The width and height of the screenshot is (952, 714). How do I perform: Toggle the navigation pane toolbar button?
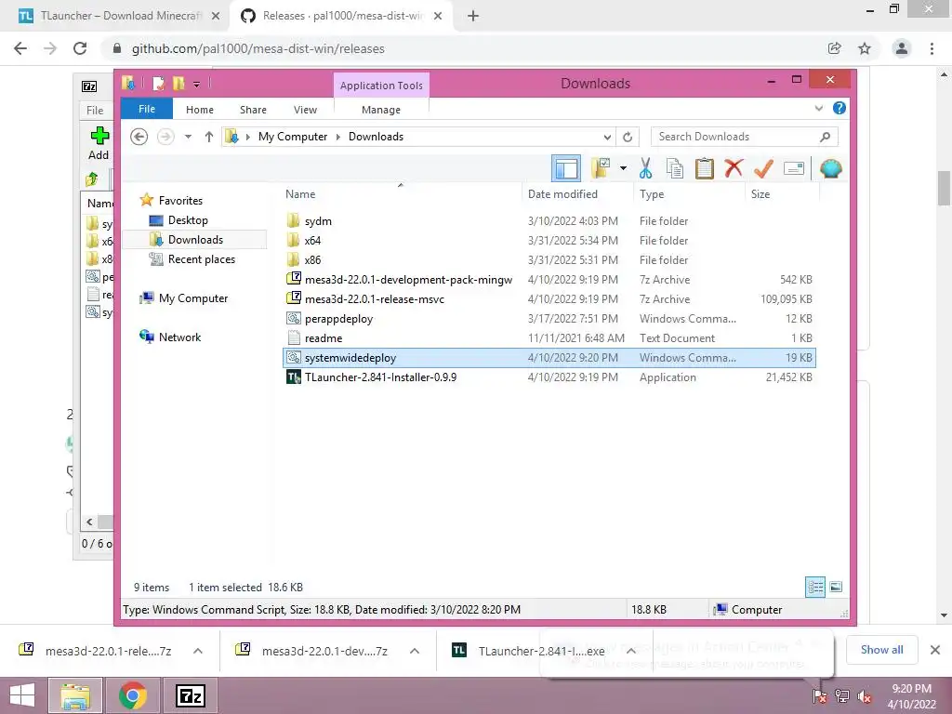(566, 168)
